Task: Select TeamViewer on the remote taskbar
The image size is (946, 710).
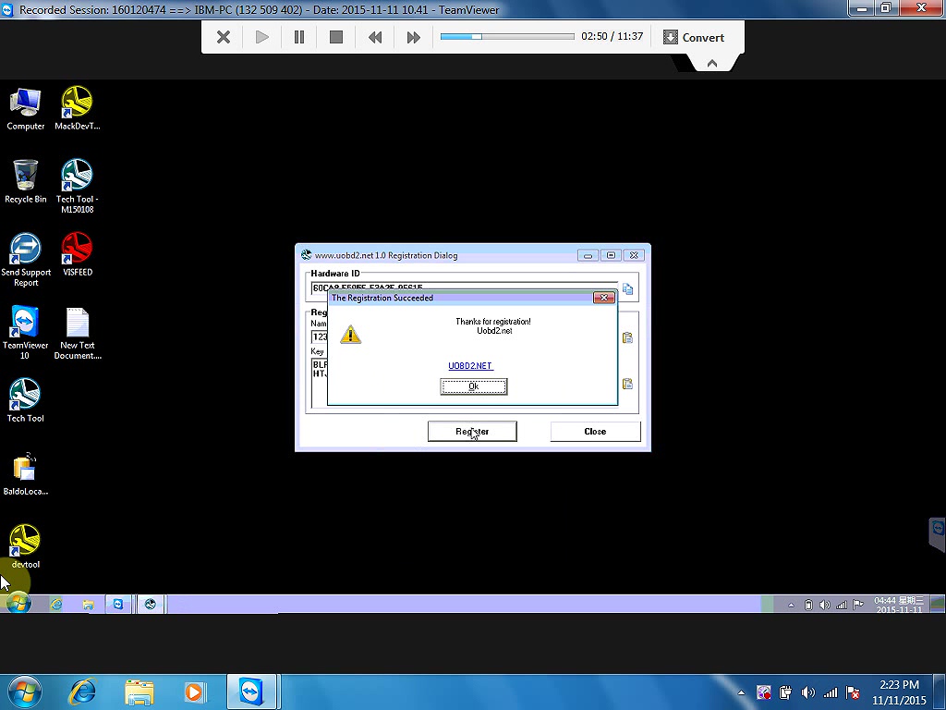Action: (x=118, y=604)
